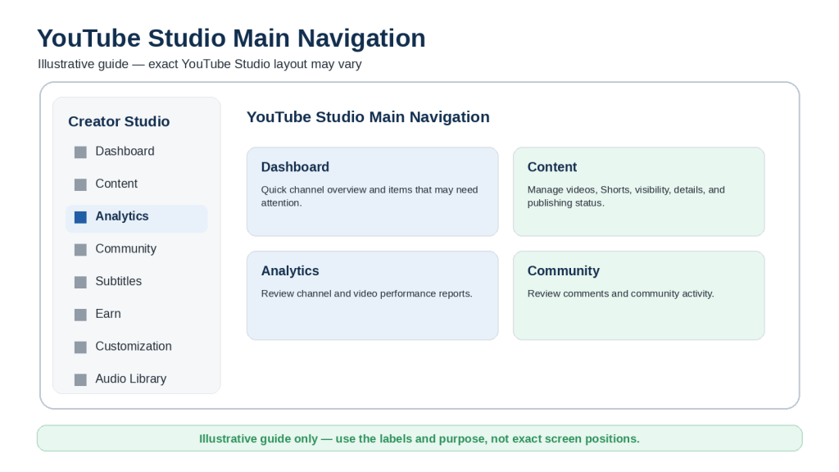
Task: Open the Dashboard card heading
Action: coord(295,167)
